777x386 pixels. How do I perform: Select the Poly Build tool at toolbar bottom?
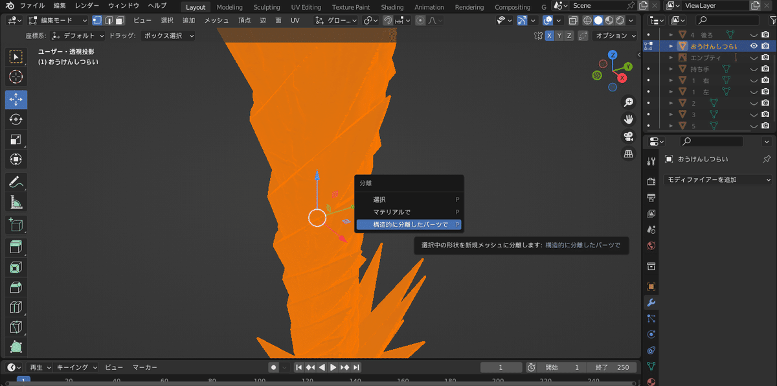(x=16, y=347)
